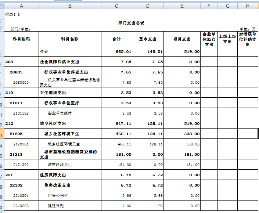The width and height of the screenshot is (259, 213).
Task: Click cell 卫生健康支出
Action: click(x=70, y=93)
